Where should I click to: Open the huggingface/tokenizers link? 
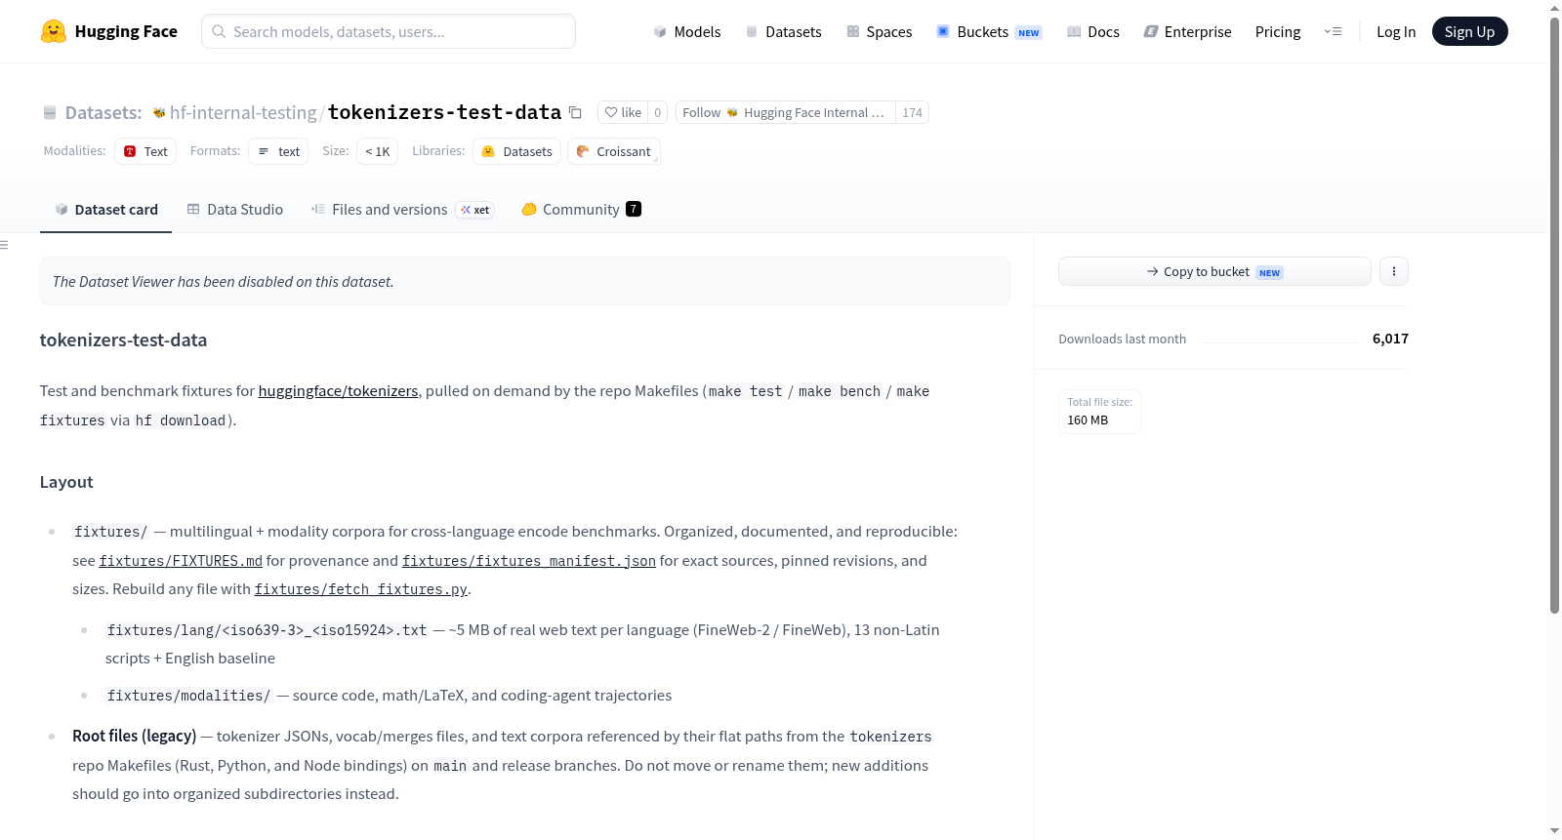coord(338,390)
